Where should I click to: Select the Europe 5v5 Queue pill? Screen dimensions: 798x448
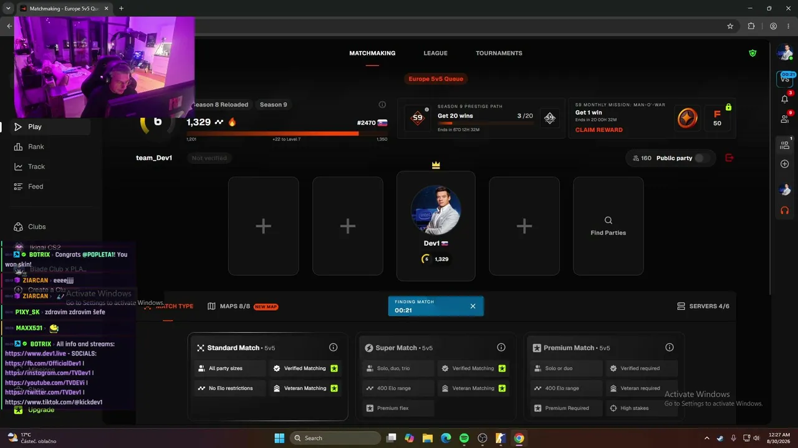coord(436,79)
